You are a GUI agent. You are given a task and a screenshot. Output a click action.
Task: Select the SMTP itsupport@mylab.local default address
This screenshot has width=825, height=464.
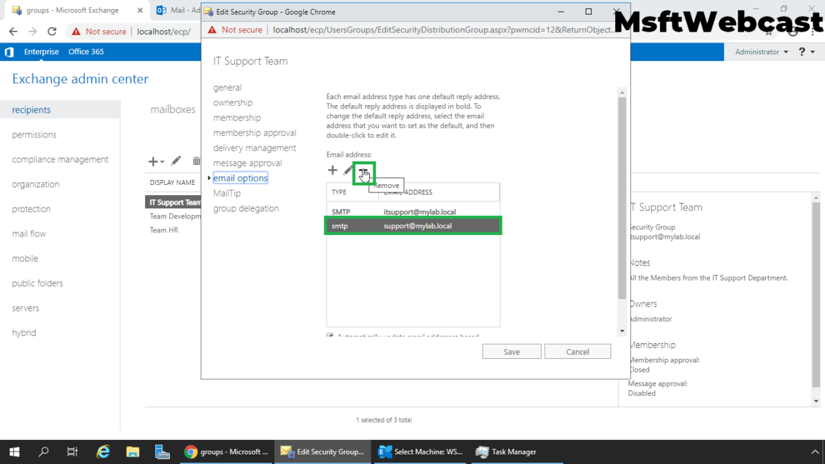click(x=412, y=211)
